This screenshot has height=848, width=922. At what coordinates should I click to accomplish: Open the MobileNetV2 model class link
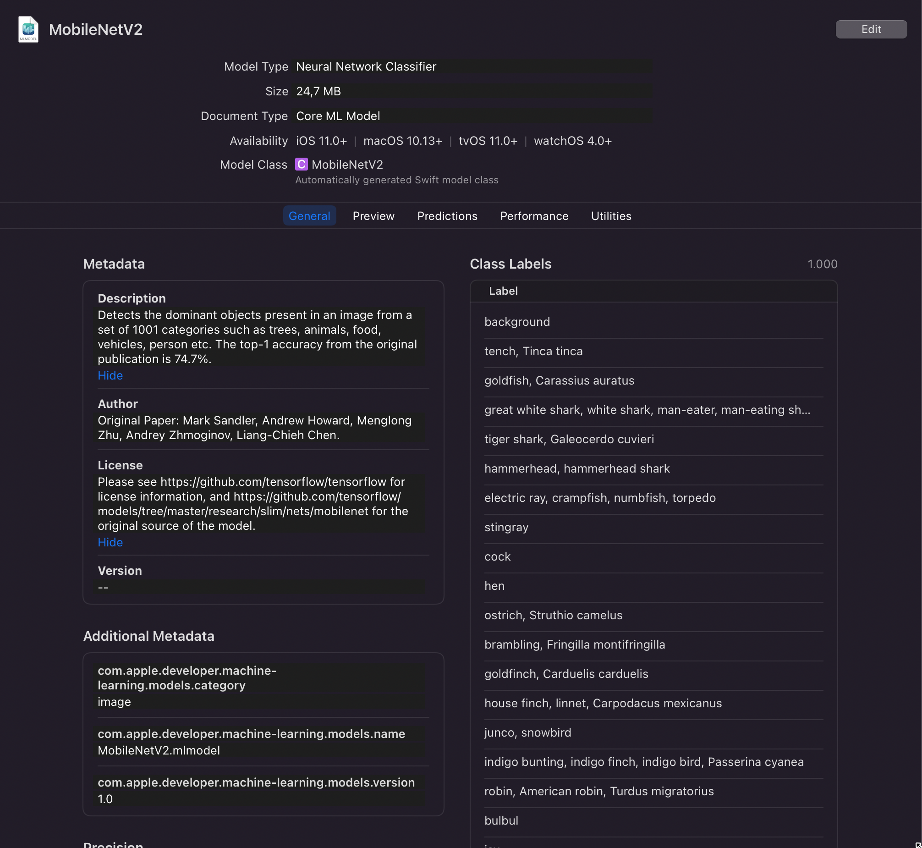pos(347,164)
